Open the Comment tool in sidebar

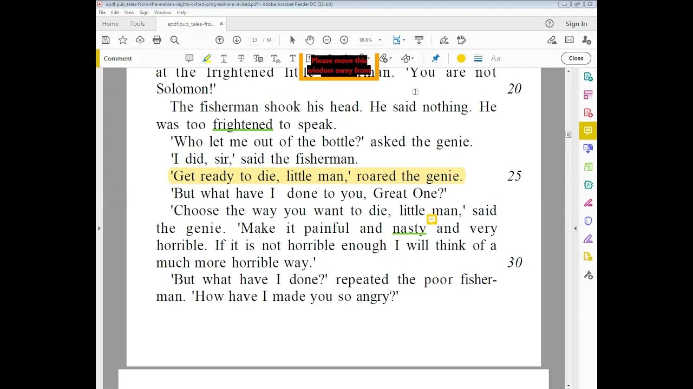(588, 131)
